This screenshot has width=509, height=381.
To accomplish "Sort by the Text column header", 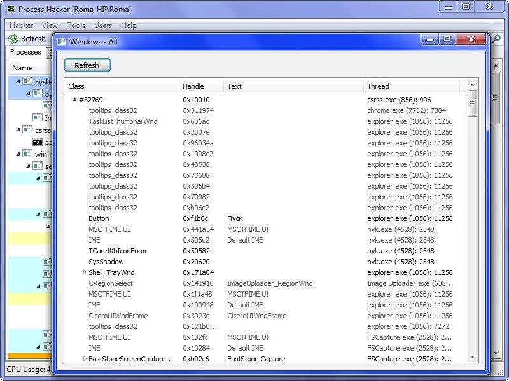I will point(293,86).
